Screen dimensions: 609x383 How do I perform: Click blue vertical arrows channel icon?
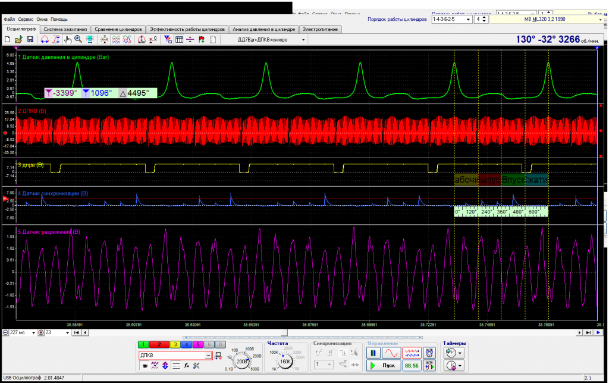pos(165,366)
